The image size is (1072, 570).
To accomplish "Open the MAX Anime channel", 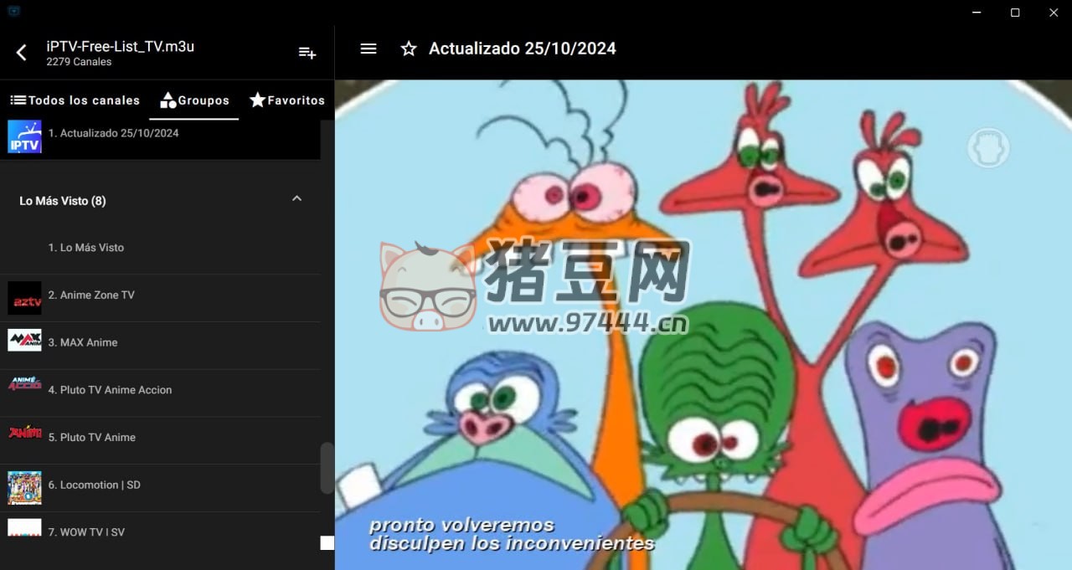I will 89,342.
